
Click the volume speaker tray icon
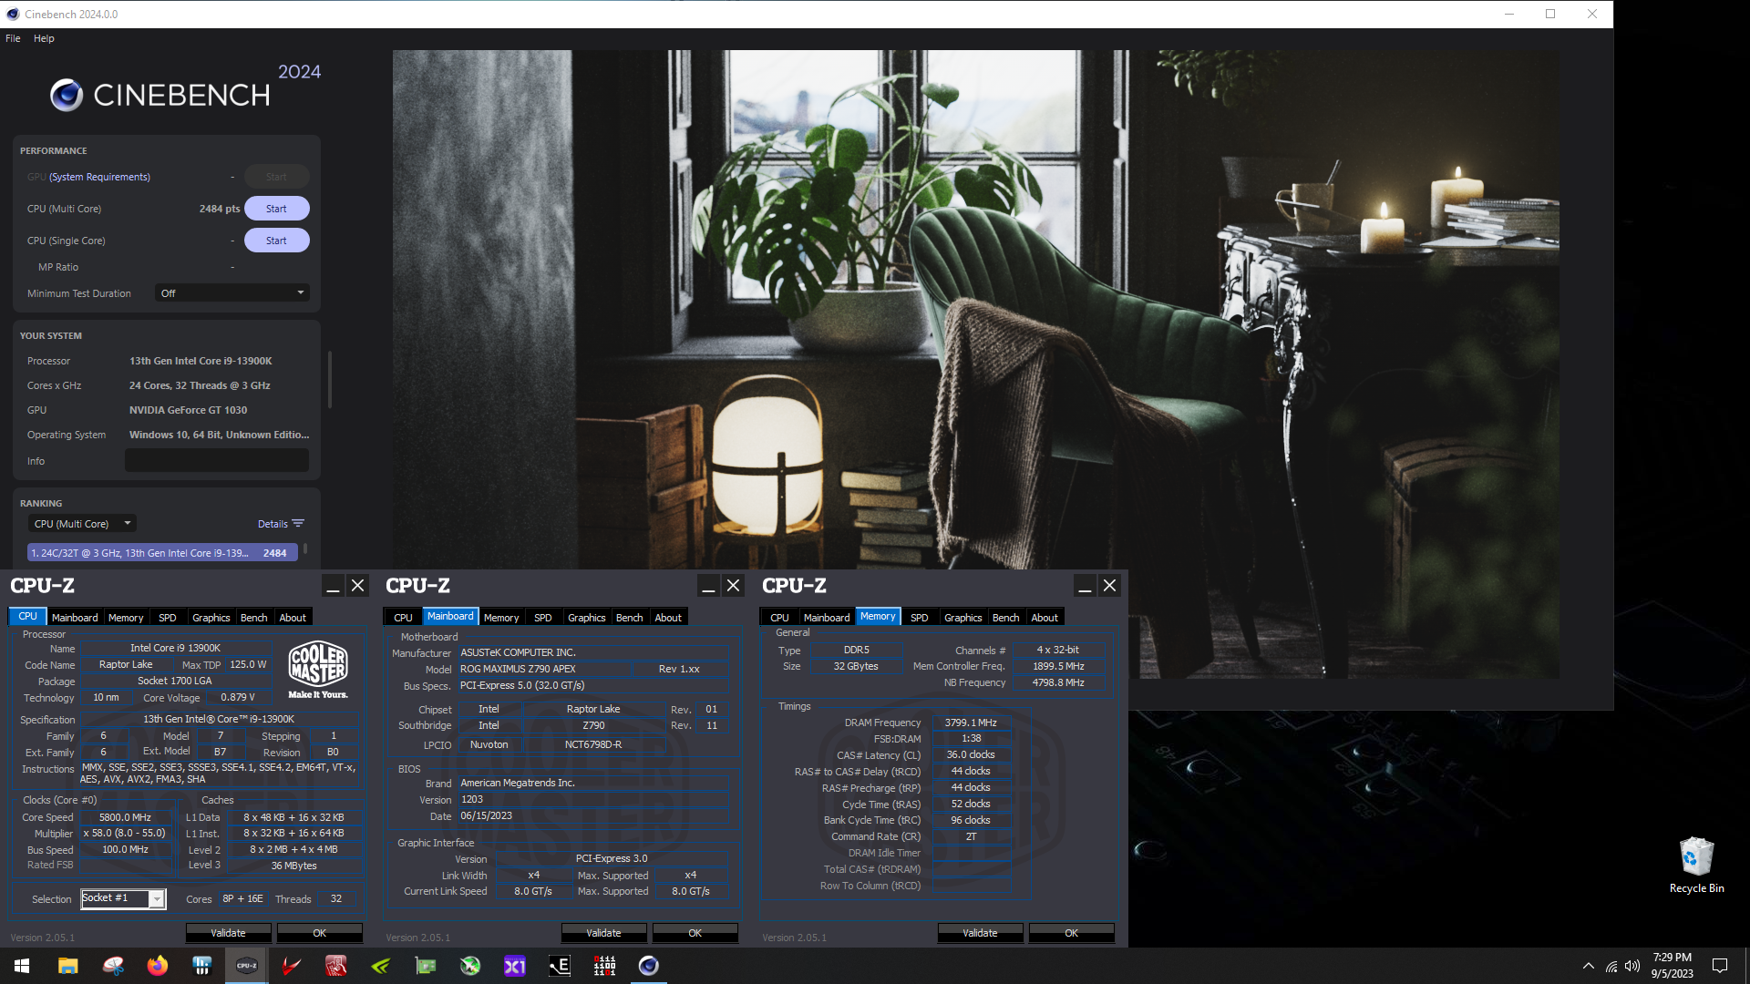point(1632,966)
